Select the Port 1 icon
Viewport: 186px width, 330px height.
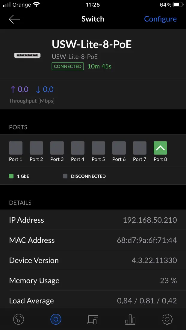click(x=16, y=148)
